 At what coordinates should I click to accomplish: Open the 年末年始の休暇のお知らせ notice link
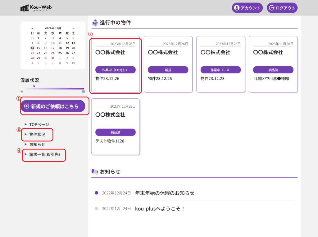(165, 193)
